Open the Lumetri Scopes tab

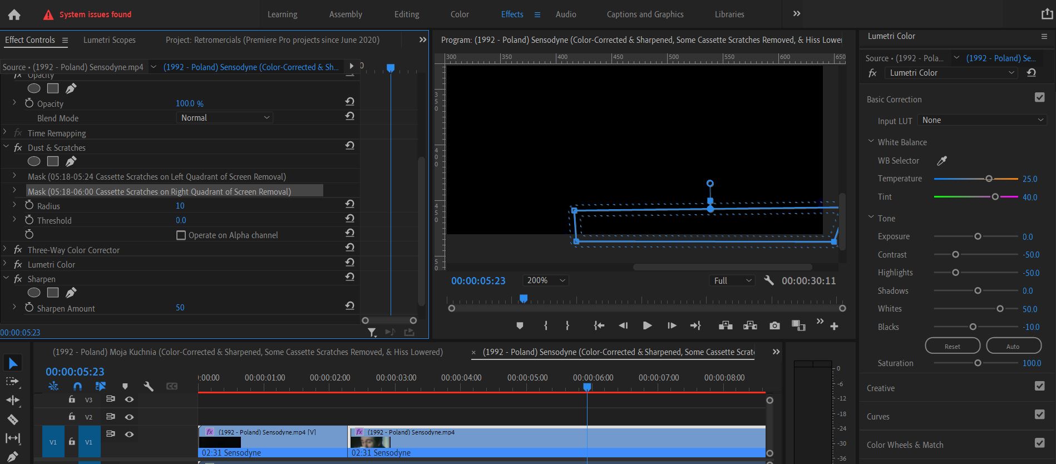pos(110,40)
